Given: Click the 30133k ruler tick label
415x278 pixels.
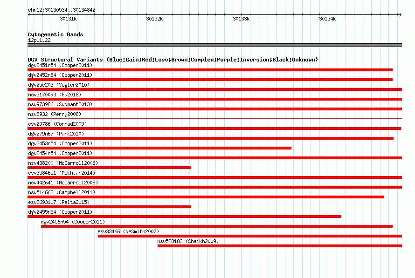Looking at the screenshot, I should click(x=241, y=19).
